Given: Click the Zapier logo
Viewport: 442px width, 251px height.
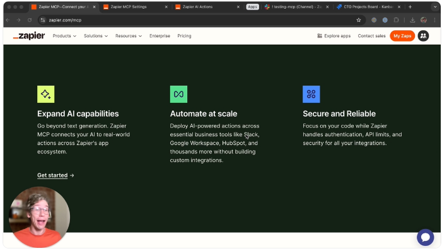Looking at the screenshot, I should (x=29, y=36).
